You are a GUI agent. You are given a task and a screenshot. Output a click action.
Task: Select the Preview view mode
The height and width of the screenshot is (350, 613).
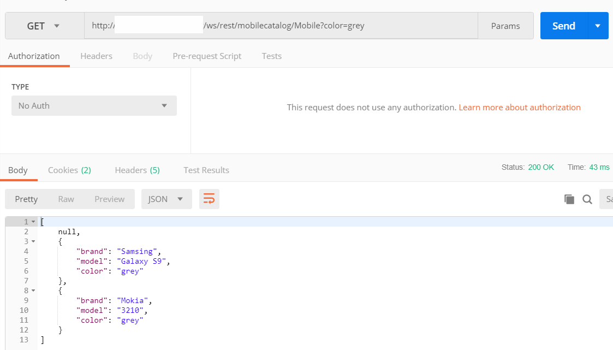[110, 199]
